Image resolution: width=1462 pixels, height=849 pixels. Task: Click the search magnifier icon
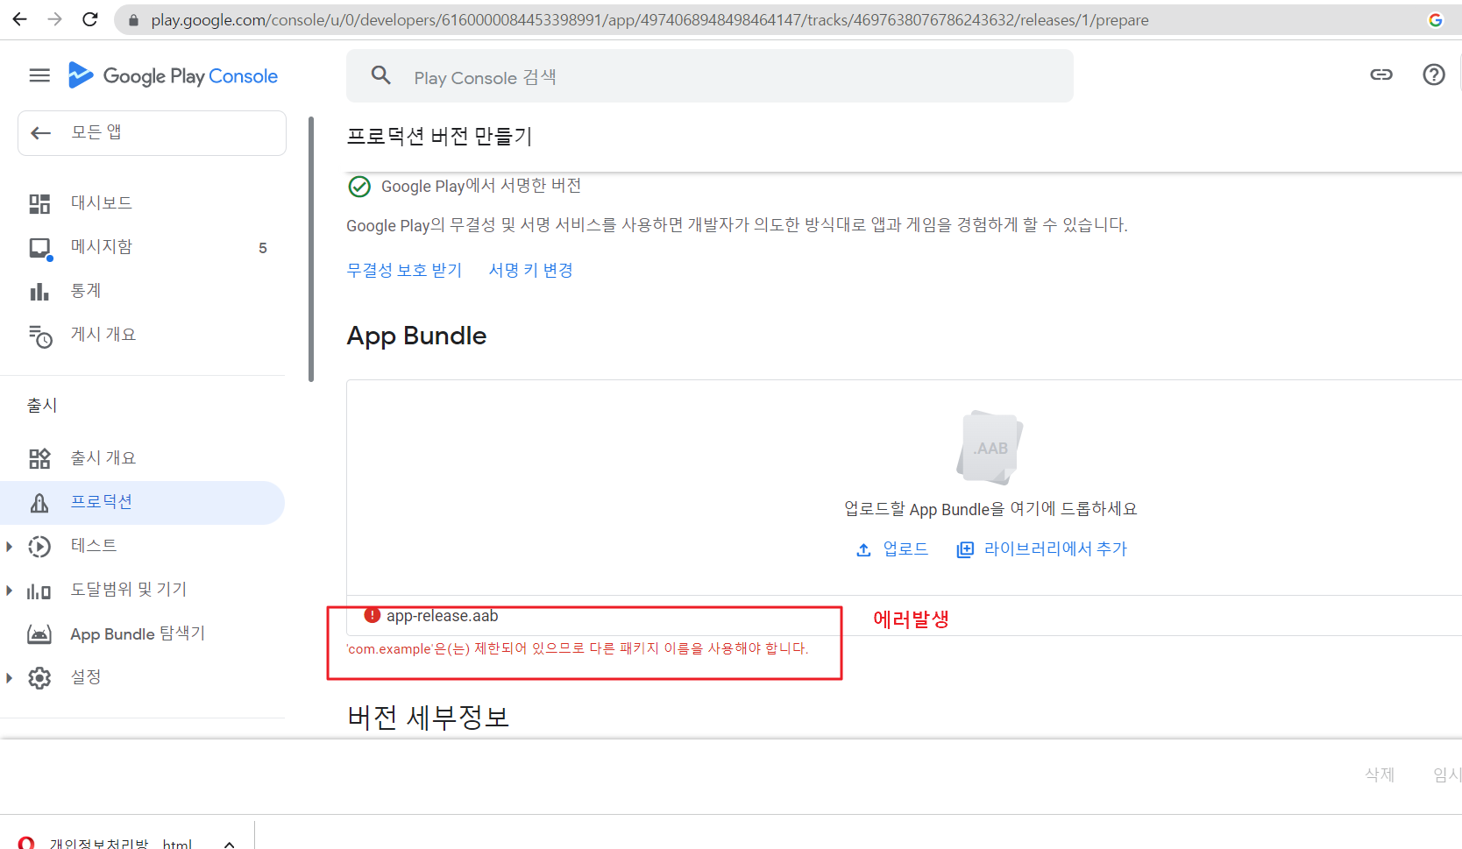click(380, 75)
